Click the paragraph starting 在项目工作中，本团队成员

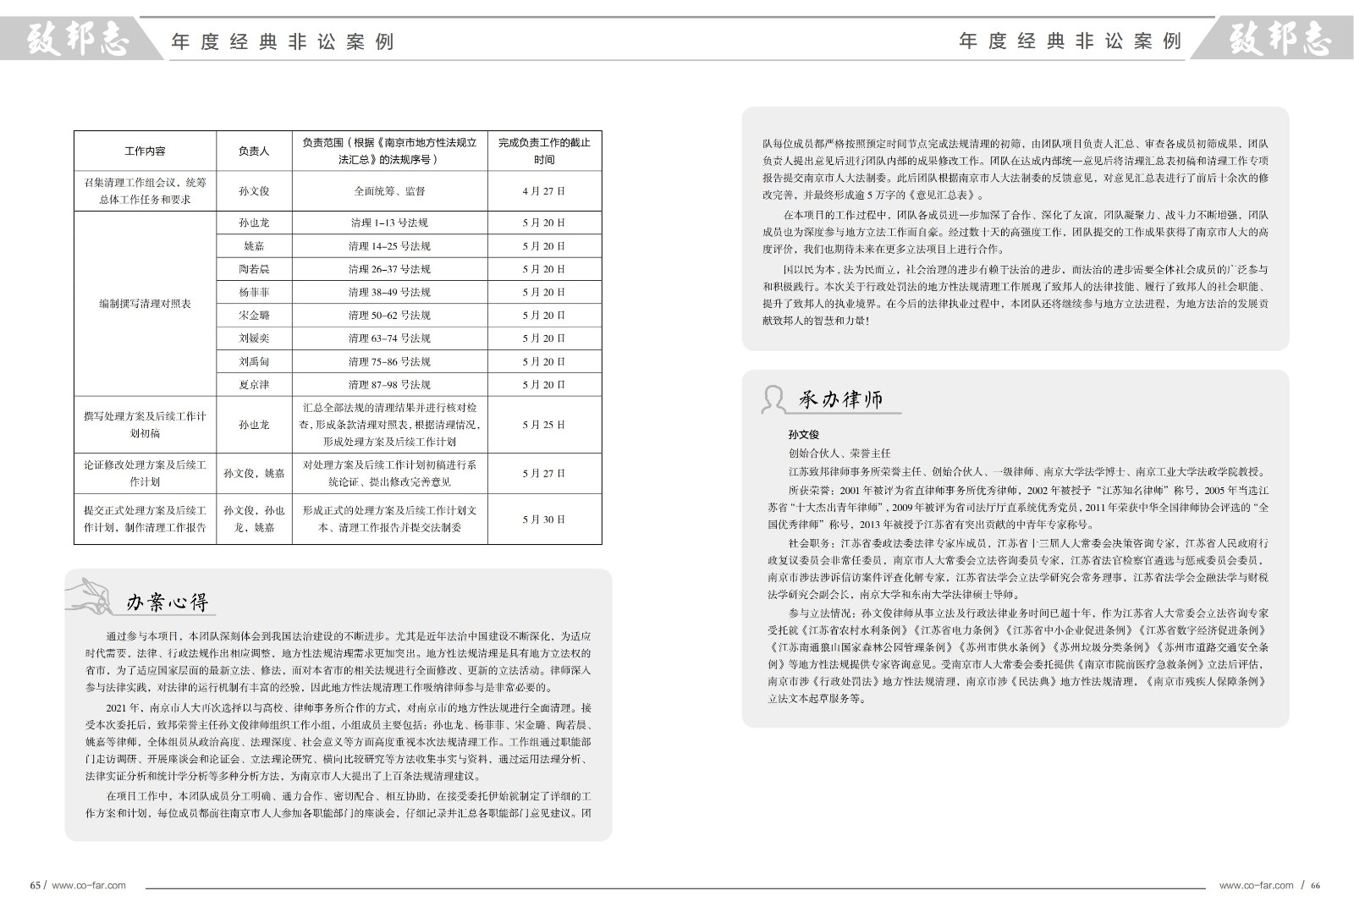[x=338, y=805]
